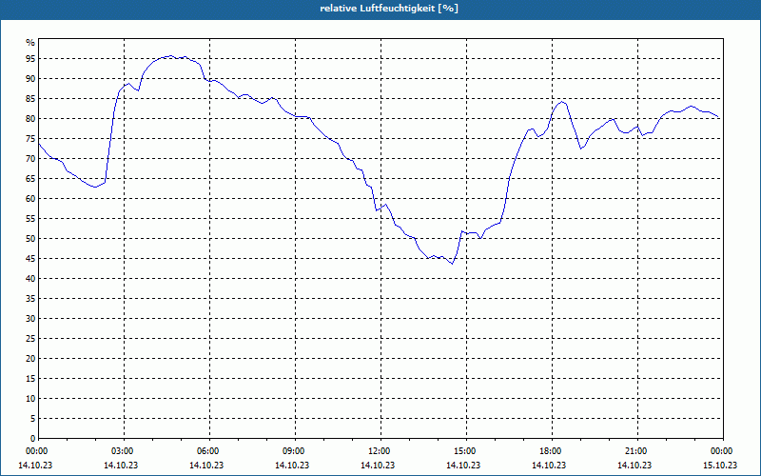
Task: Select the 35 humidity axis label
Action: pyautogui.click(x=30, y=299)
